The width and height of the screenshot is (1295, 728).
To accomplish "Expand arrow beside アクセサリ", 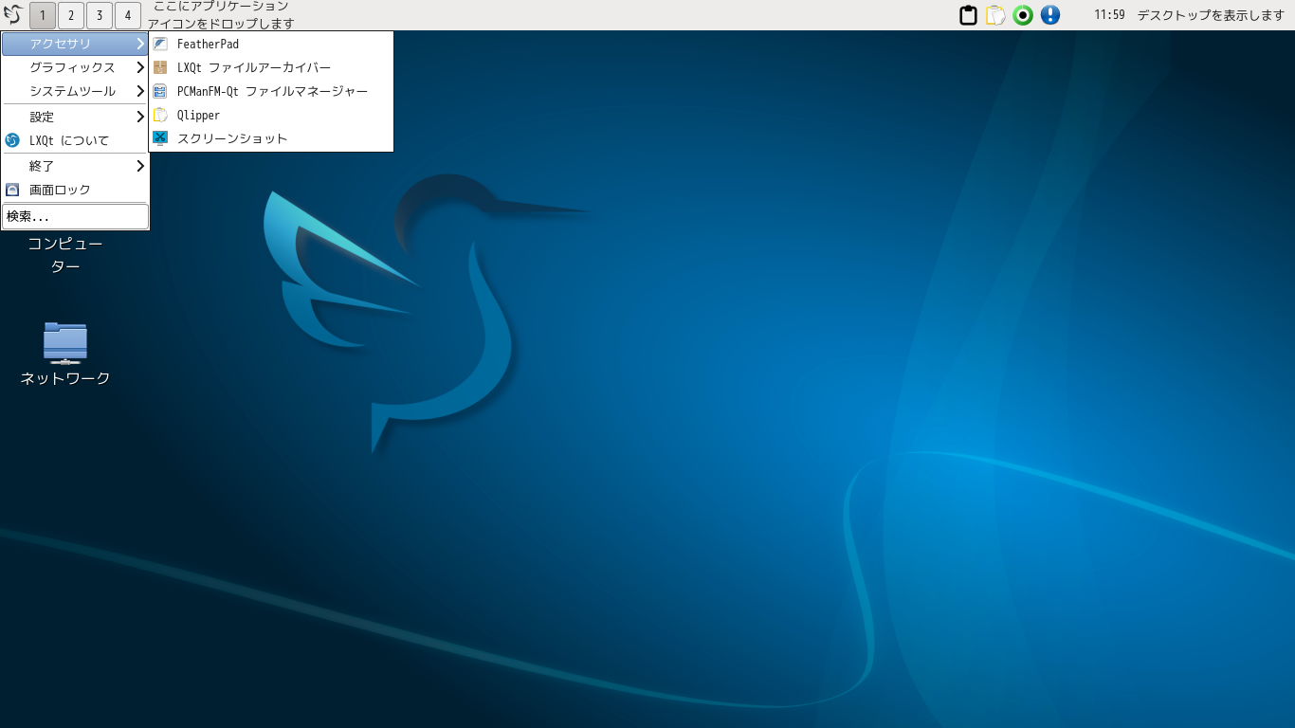I will tap(140, 44).
